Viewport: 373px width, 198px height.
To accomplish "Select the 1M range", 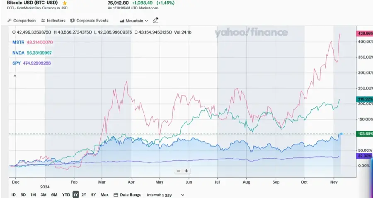I will [x=33, y=195].
